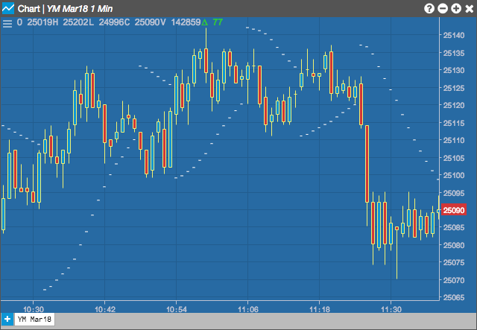Click the YM Mar18 1 Min title

pyautogui.click(x=80, y=8)
